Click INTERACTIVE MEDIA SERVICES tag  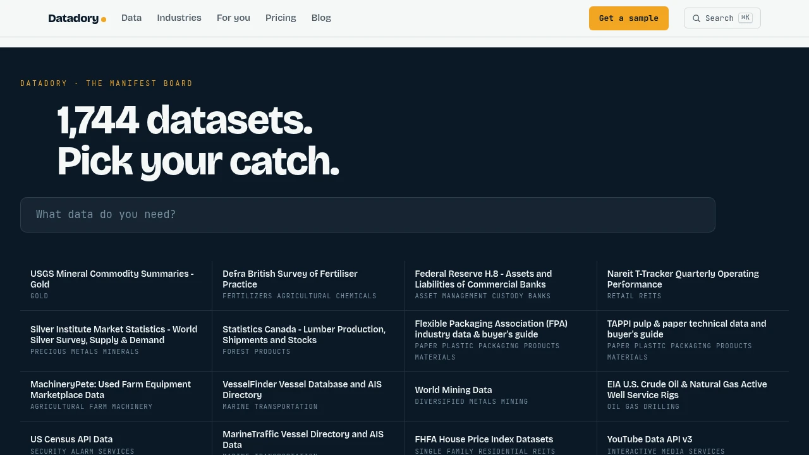(x=666, y=451)
